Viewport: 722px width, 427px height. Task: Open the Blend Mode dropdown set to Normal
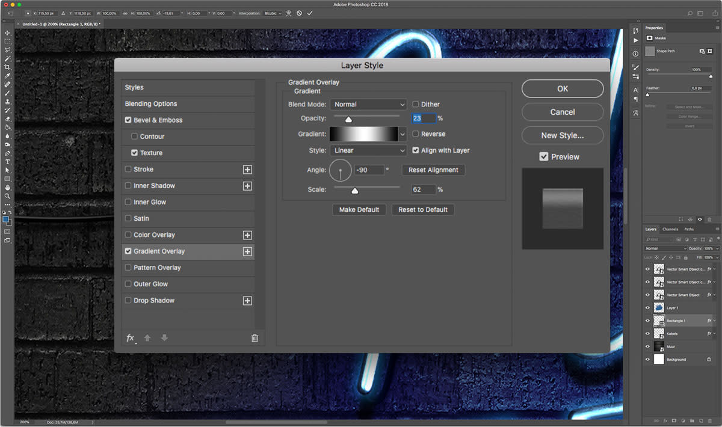pos(368,104)
